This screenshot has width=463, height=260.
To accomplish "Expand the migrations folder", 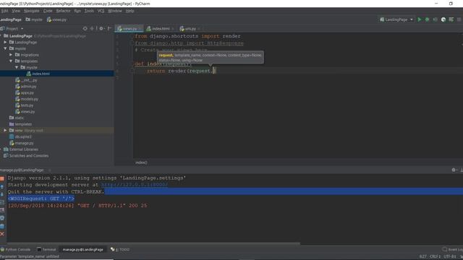I will pos(11,55).
